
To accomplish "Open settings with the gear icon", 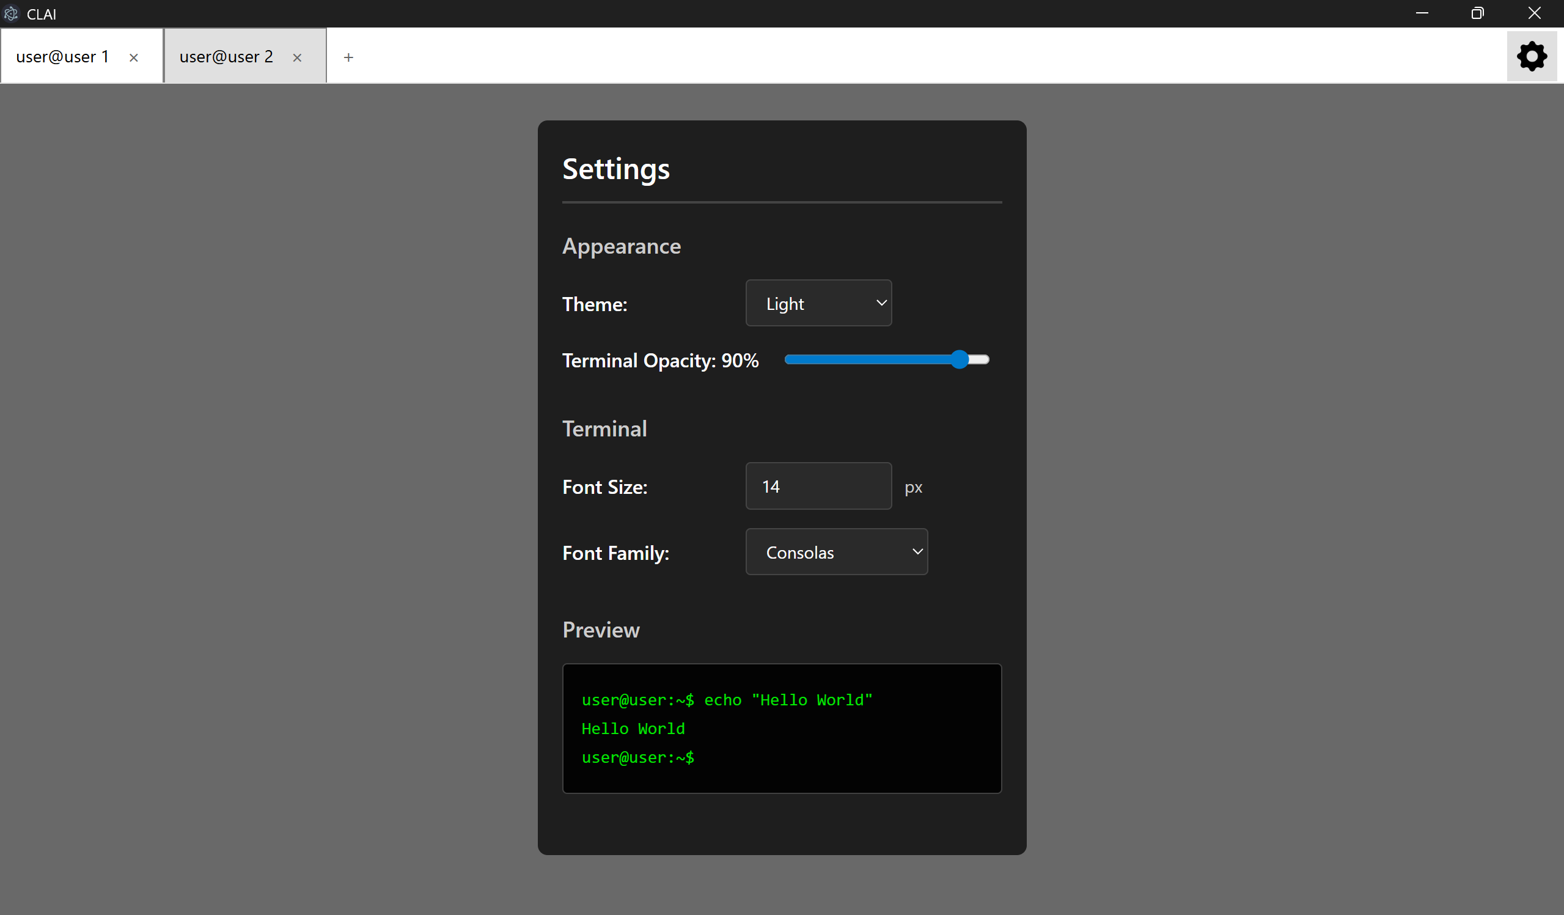I will pyautogui.click(x=1531, y=56).
